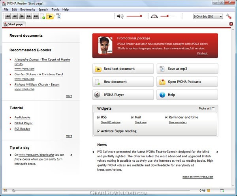Open the Help menu
This screenshot has width=237, height=196.
(66, 9)
